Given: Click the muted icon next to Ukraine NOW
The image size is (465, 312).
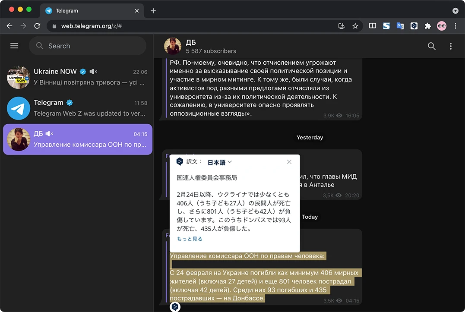Looking at the screenshot, I should pyautogui.click(x=93, y=71).
